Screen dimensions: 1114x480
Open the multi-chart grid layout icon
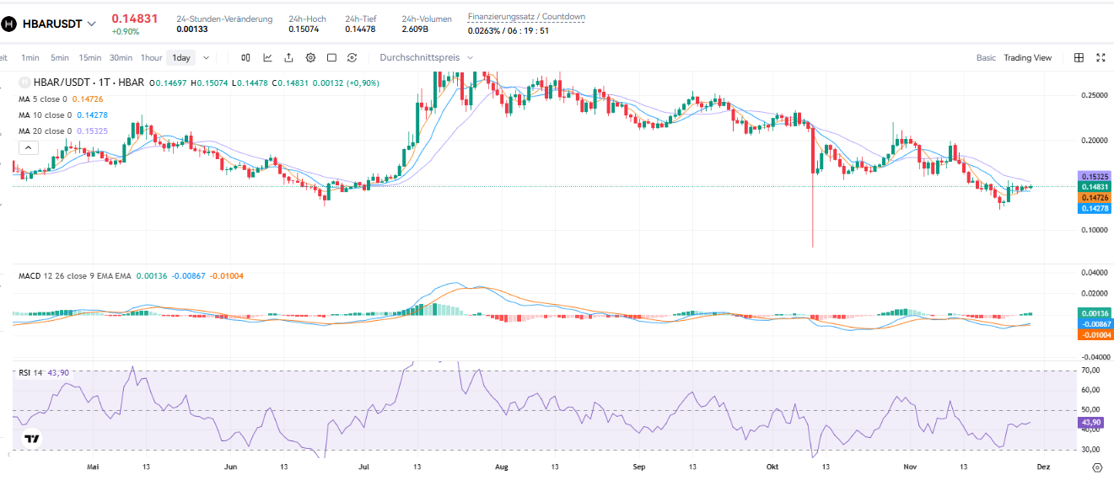coord(1079,58)
